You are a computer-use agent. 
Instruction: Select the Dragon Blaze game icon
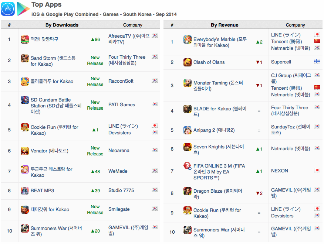(x=188, y=191)
